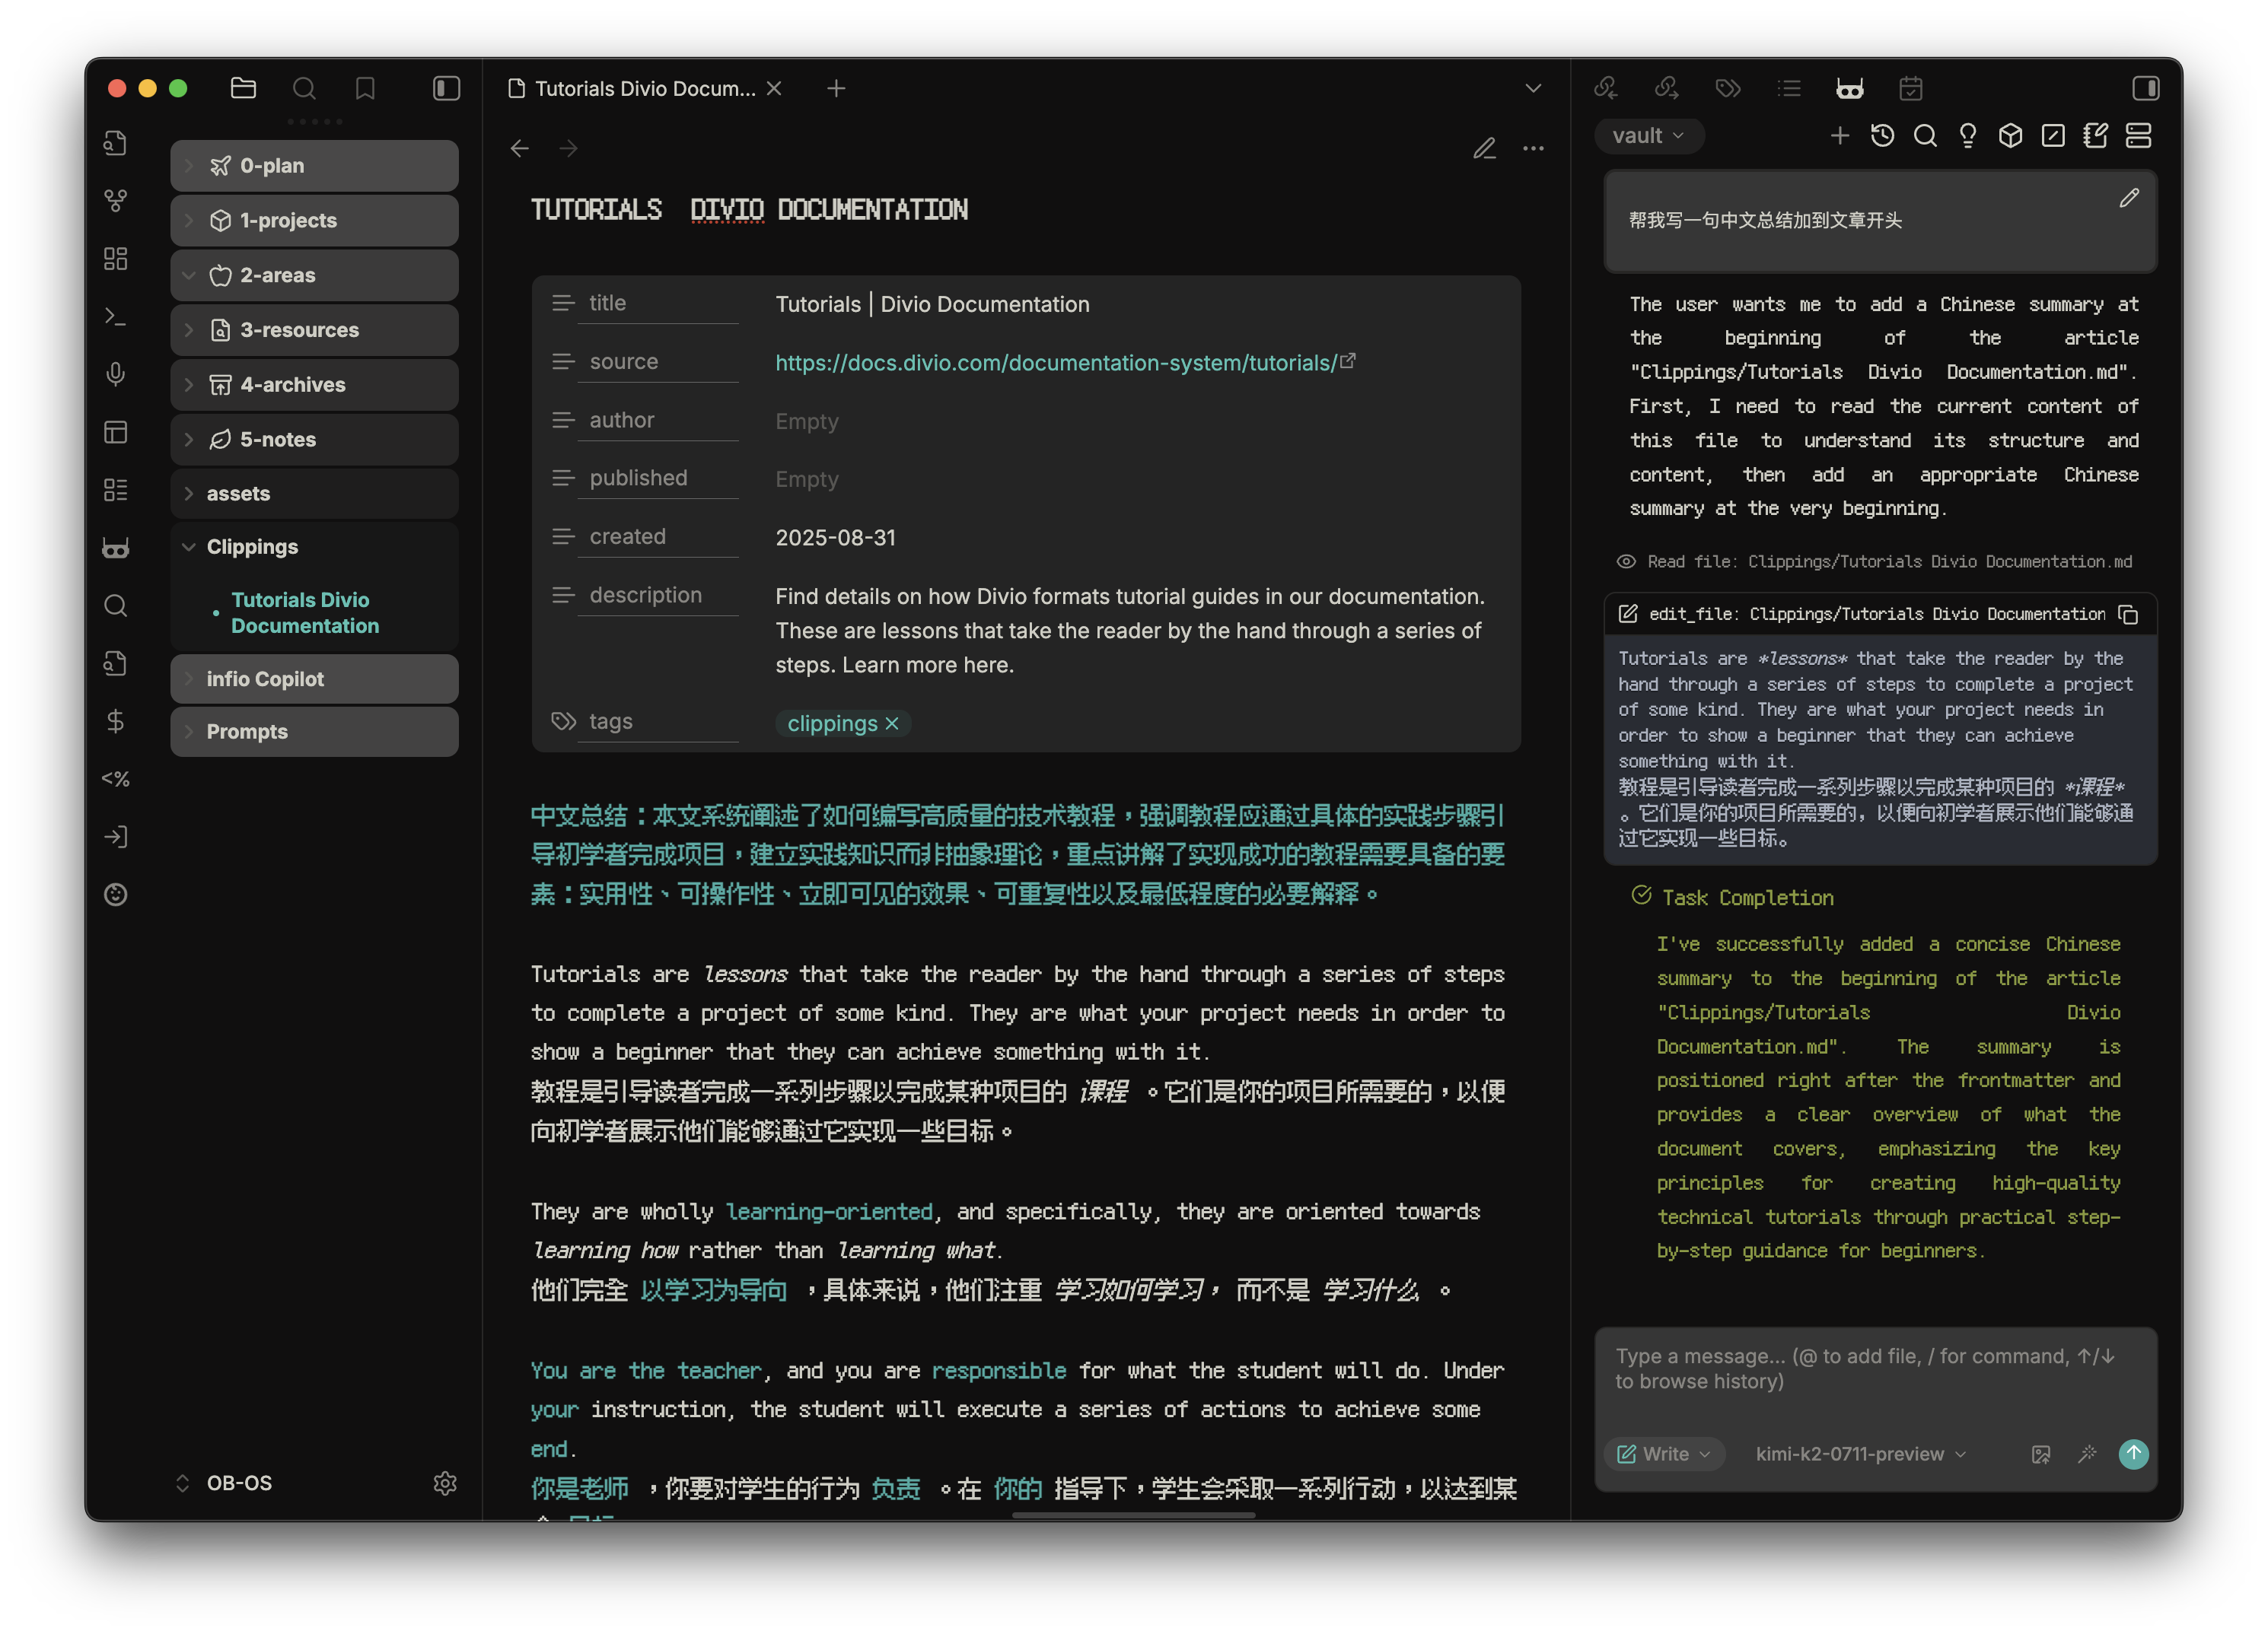Open the vault workspace dropdown
Viewport: 2268px width, 1634px height.
coord(1648,135)
